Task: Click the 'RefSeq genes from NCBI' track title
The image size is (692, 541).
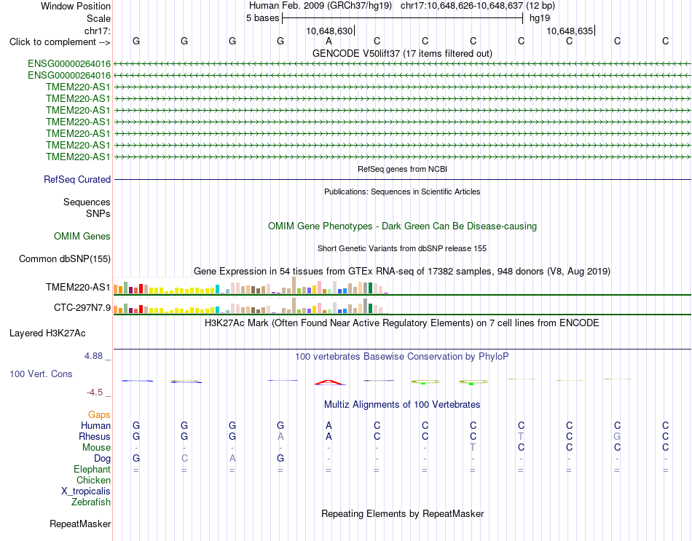Action: (402, 169)
